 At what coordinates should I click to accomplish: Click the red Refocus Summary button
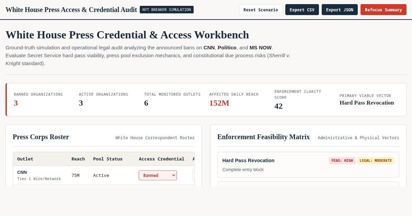click(384, 10)
